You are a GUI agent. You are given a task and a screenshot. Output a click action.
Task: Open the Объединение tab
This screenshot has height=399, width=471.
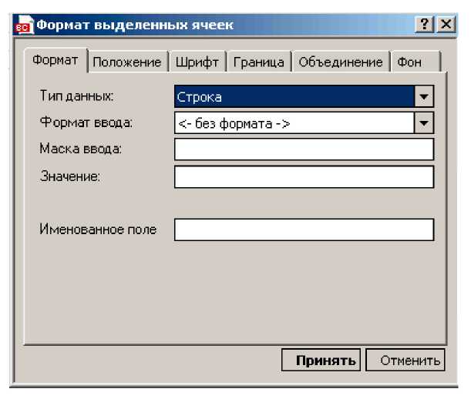point(341,62)
